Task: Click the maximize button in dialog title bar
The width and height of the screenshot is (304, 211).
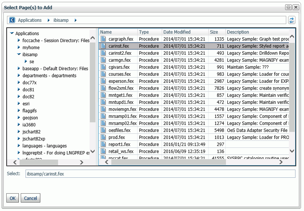Action: point(288,7)
